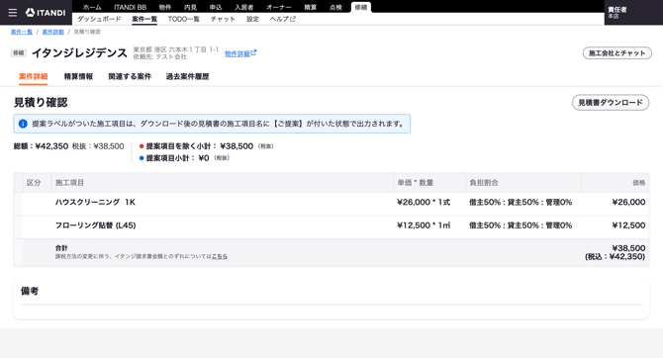Click 提案項目小計 ¥0 text
The image size is (663, 358).
pos(177,158)
